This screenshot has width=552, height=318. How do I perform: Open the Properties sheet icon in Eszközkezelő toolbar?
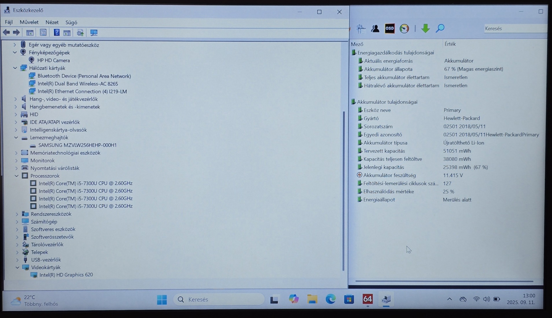tap(43, 32)
